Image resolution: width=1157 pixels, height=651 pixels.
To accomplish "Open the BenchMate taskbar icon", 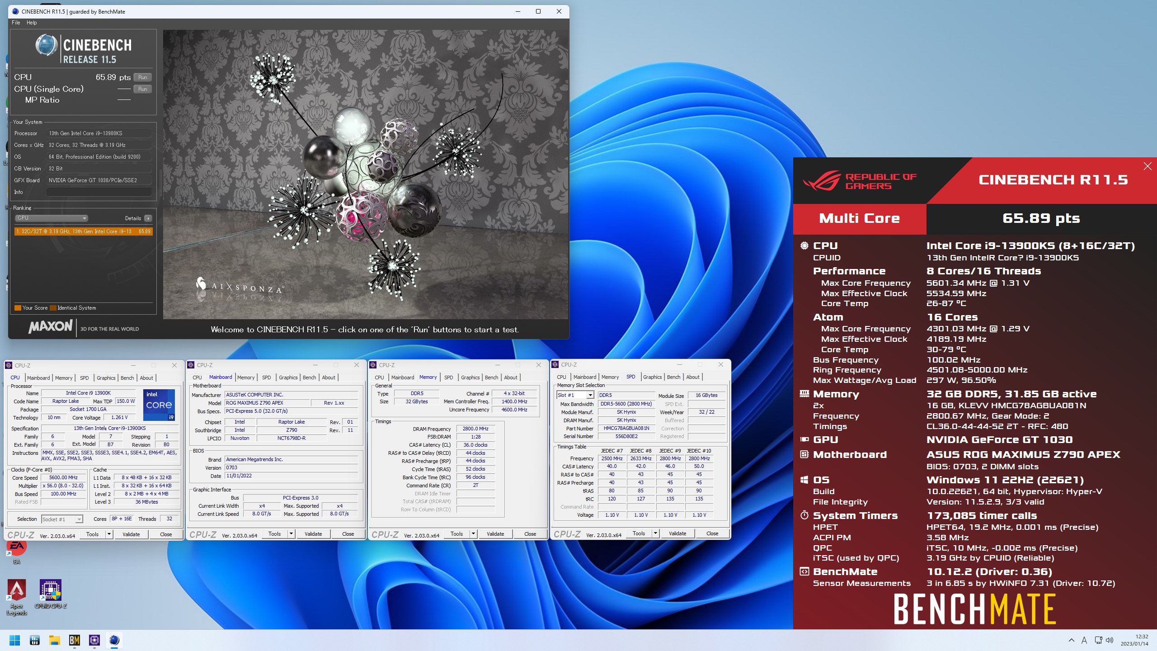I will point(74,640).
